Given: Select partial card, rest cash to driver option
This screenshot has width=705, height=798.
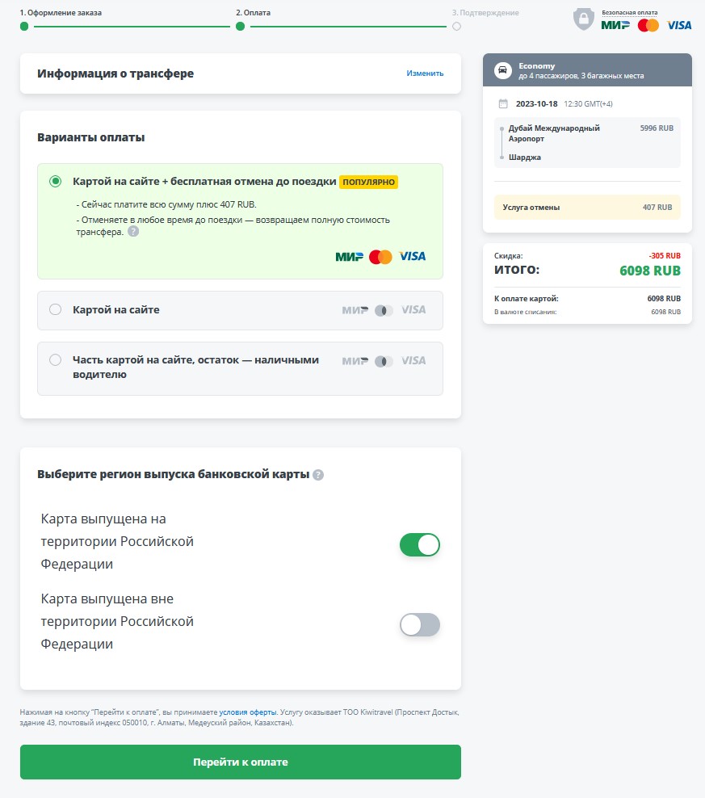Looking at the screenshot, I should pos(56,360).
